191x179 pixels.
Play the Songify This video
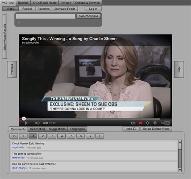point(26,123)
